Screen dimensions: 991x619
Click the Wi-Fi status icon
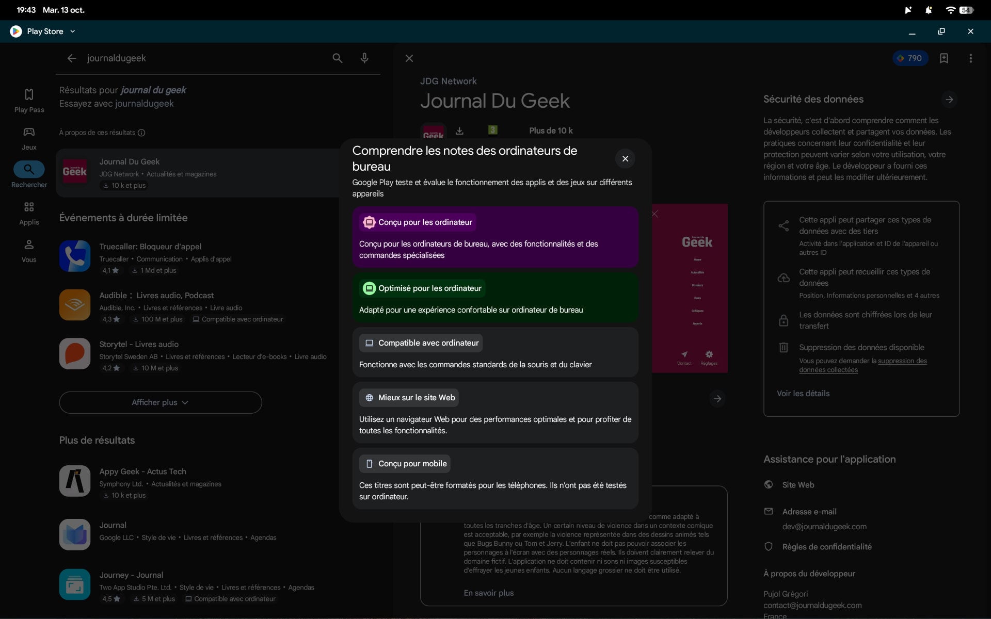click(x=950, y=10)
